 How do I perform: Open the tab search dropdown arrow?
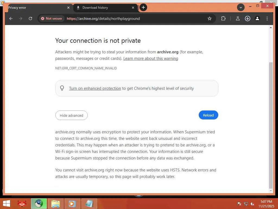point(241,8)
